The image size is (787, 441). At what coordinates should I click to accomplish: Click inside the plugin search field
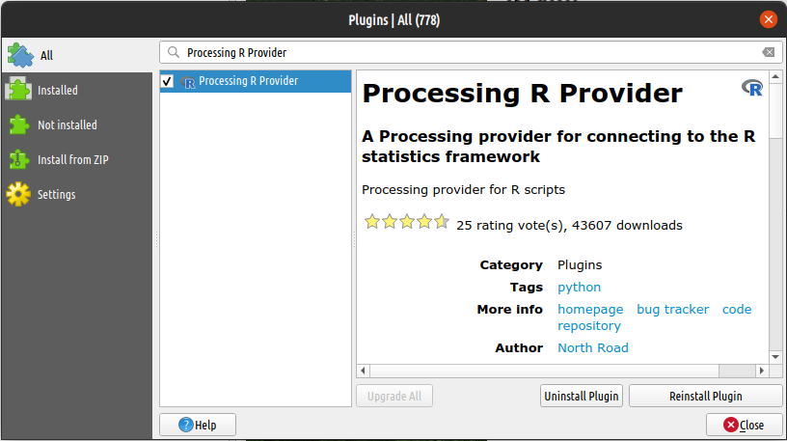472,52
